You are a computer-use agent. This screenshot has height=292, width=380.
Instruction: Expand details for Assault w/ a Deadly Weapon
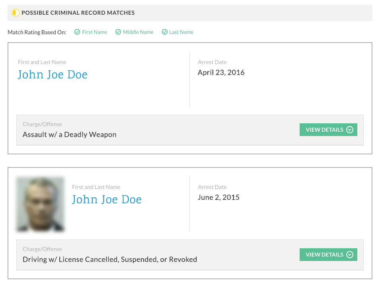coord(328,130)
